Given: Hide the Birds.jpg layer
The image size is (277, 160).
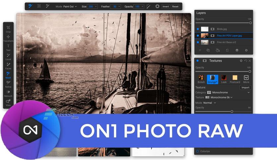Looking at the screenshot, I should tap(198, 29).
